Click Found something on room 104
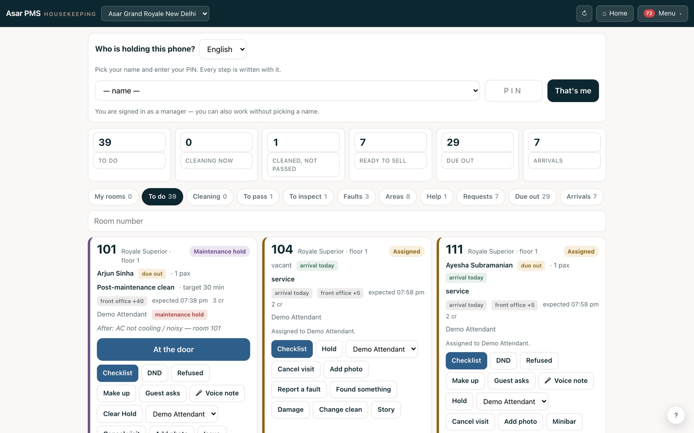 point(363,389)
